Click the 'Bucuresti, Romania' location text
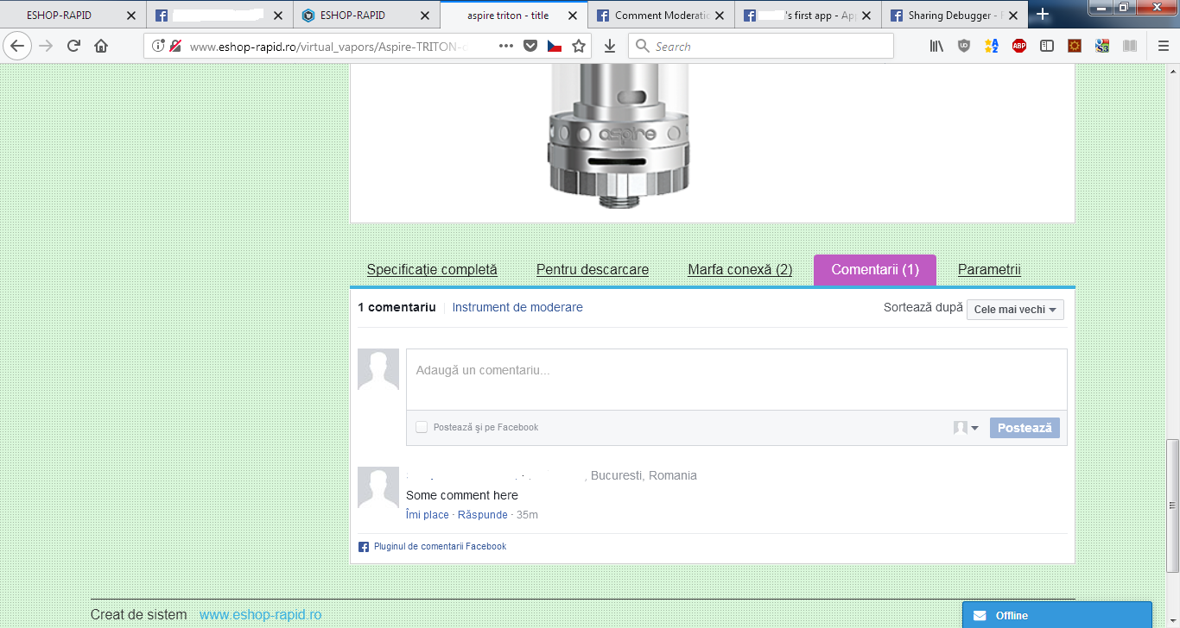This screenshot has height=628, width=1180. click(644, 475)
